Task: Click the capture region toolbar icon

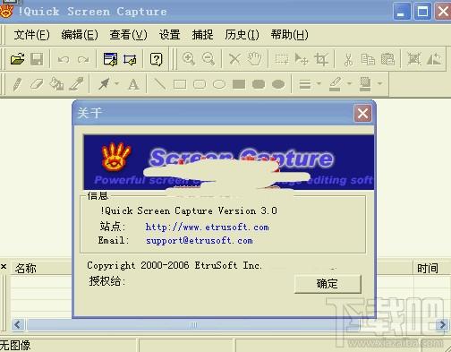Action: click(x=130, y=59)
